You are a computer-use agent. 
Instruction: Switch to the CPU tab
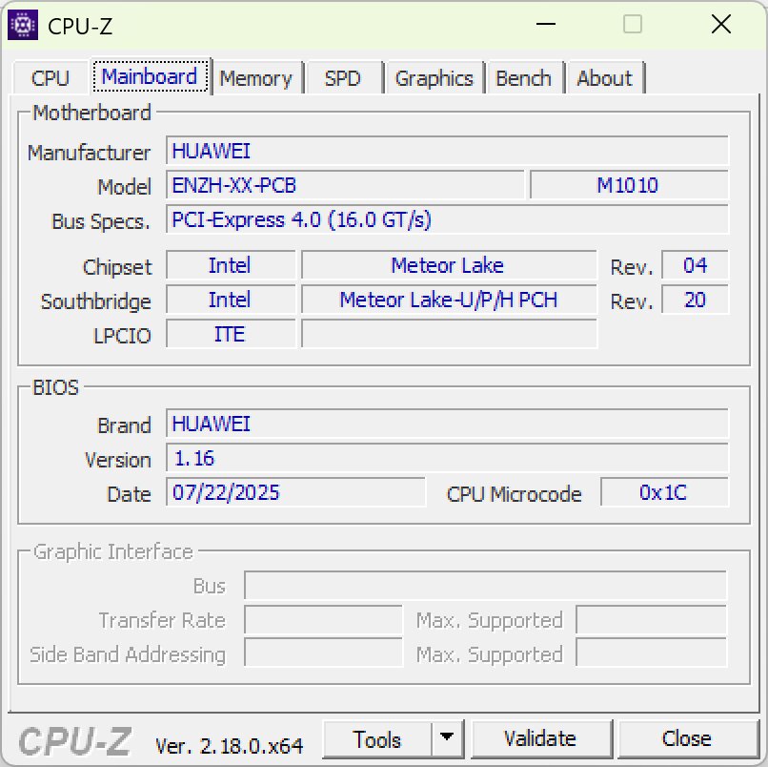[50, 78]
